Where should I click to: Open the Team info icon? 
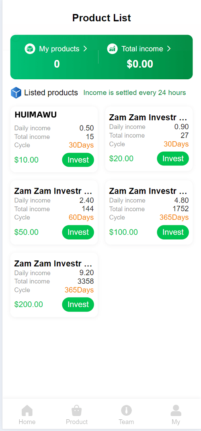pyautogui.click(x=126, y=410)
